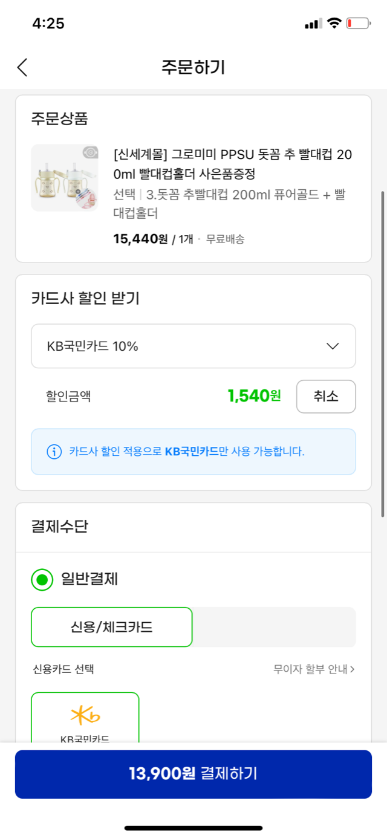387x838 pixels.
Task: Select the 일반결제 radio button
Action: (42, 580)
